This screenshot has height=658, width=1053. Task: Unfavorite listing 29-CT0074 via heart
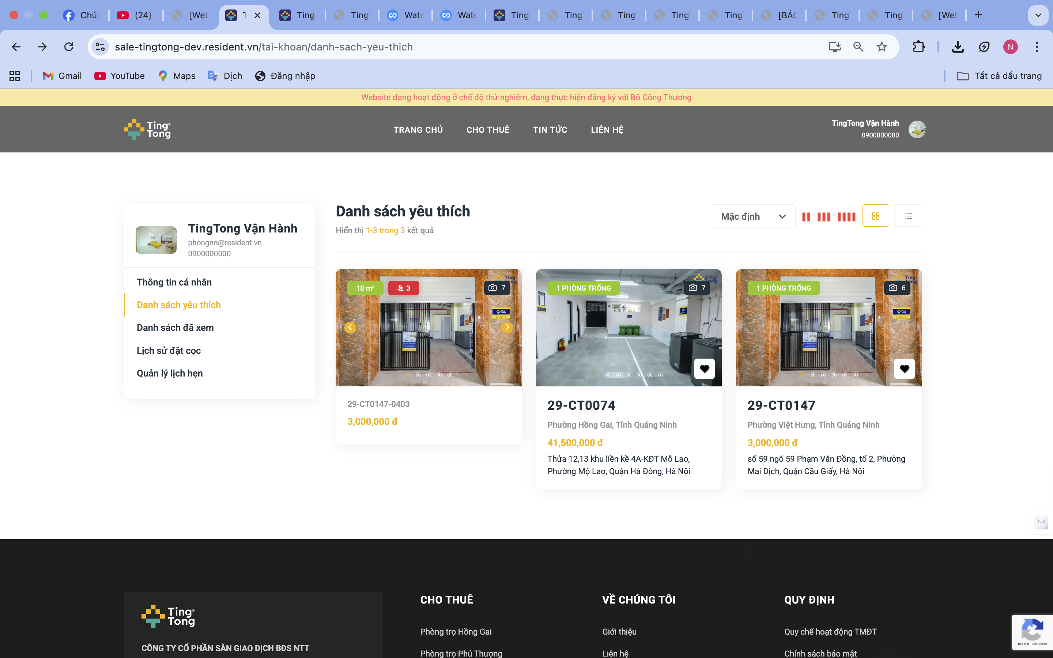pyautogui.click(x=705, y=369)
